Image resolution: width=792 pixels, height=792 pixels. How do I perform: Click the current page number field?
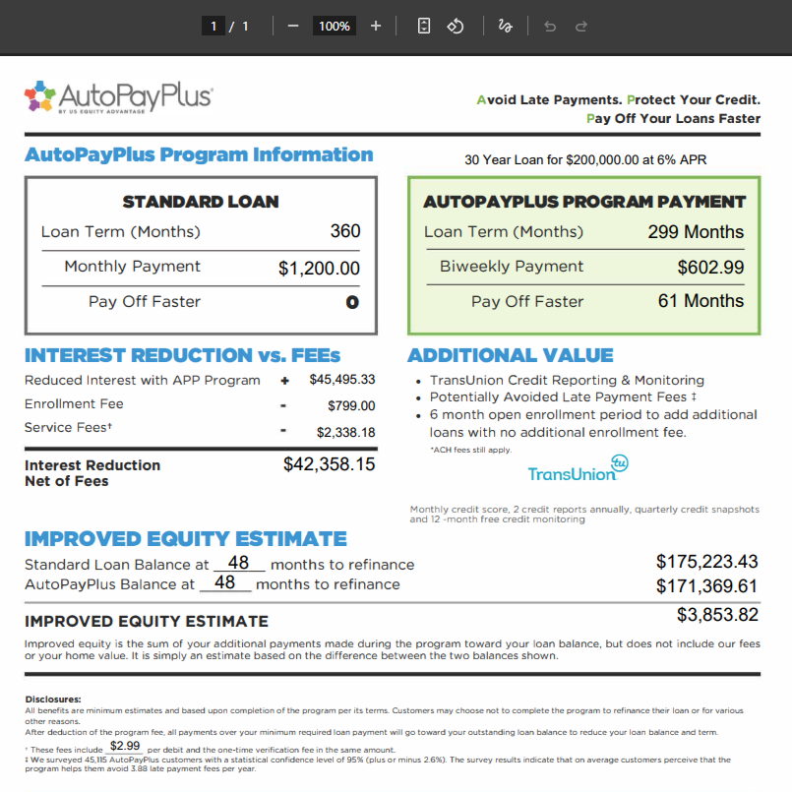tap(213, 27)
